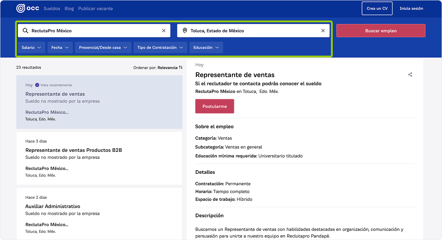
Task: Click the verified checkmark badge beside Vista recientemente
Action: click(x=37, y=85)
